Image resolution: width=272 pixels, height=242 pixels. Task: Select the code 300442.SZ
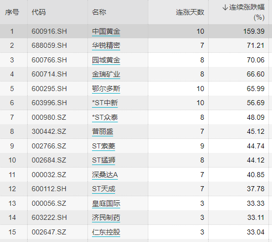coord(49,131)
